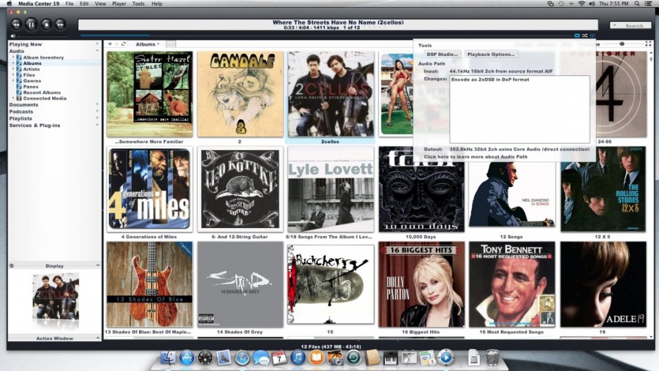Screen dimensions: 659x371
Task: Skip forward to the next track
Action: (x=60, y=24)
